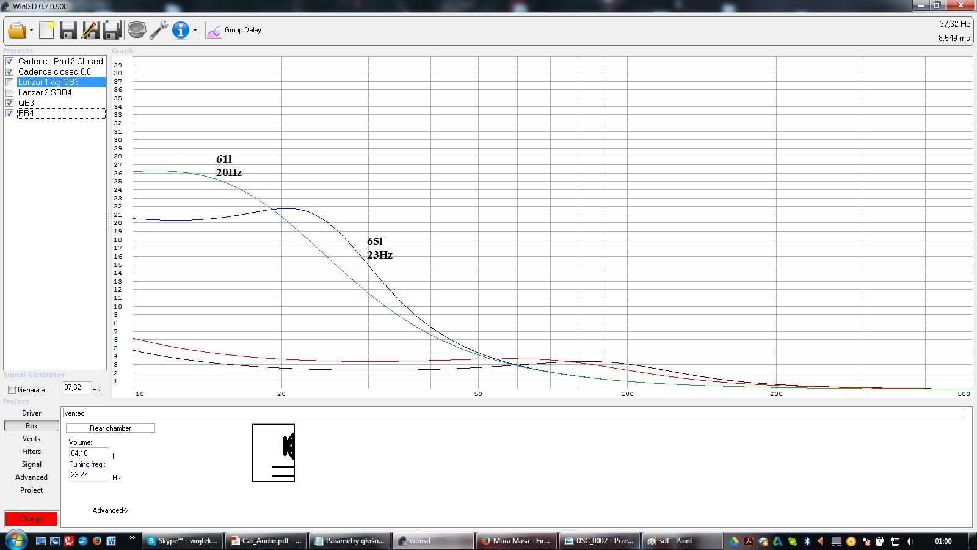
Task: Click the box Volume input field
Action: (89, 453)
